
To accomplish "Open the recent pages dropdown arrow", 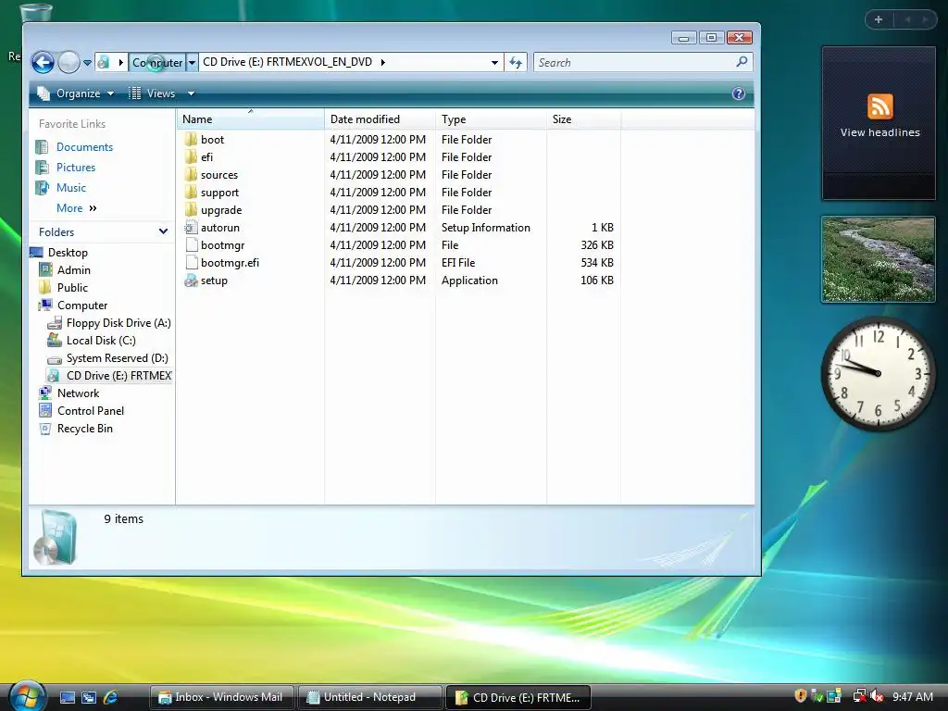I will (x=87, y=62).
